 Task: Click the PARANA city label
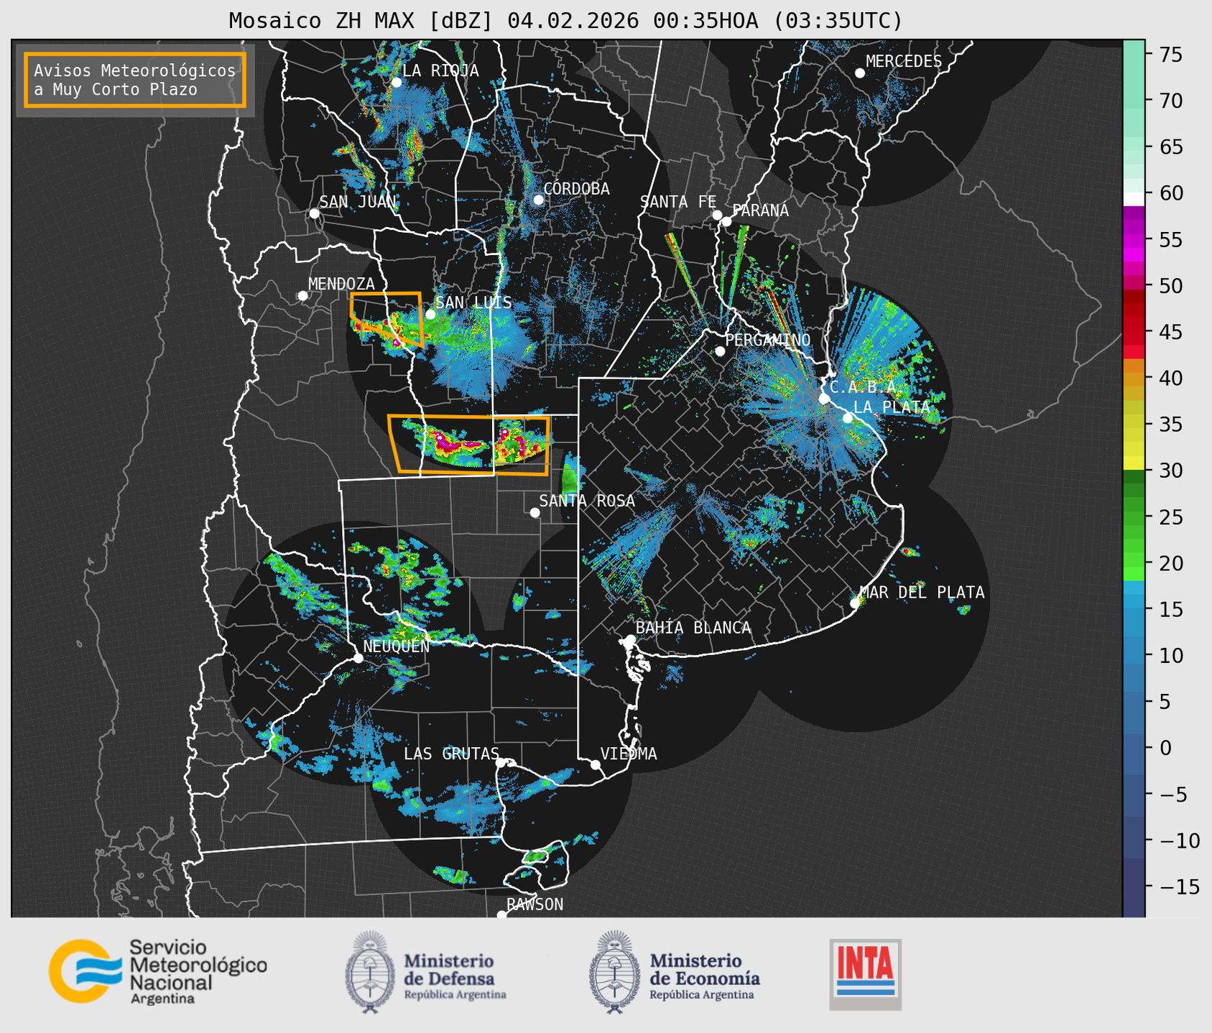click(x=760, y=210)
